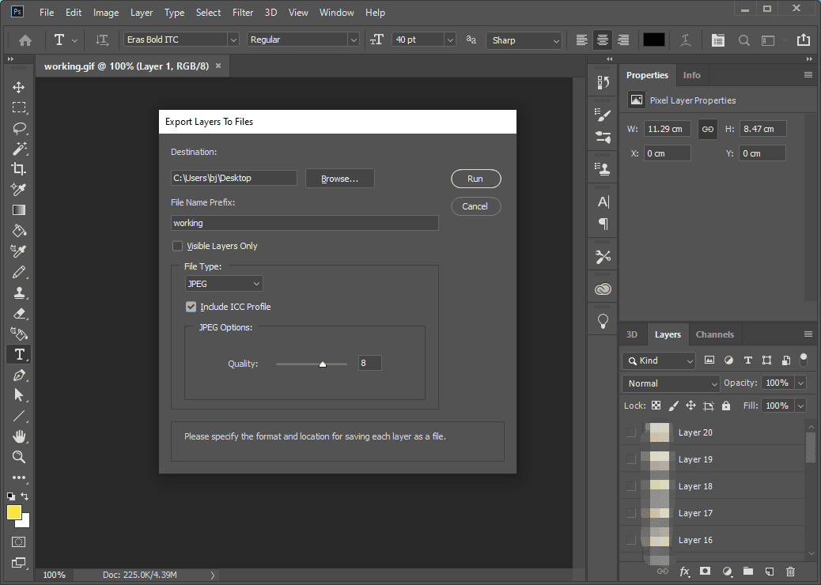Uncheck Include ICC Profile

click(191, 307)
